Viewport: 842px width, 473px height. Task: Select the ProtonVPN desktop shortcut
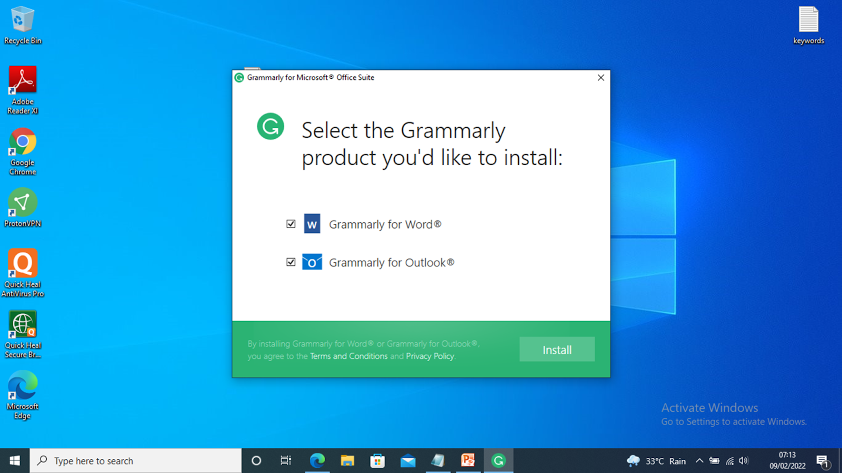click(x=23, y=208)
